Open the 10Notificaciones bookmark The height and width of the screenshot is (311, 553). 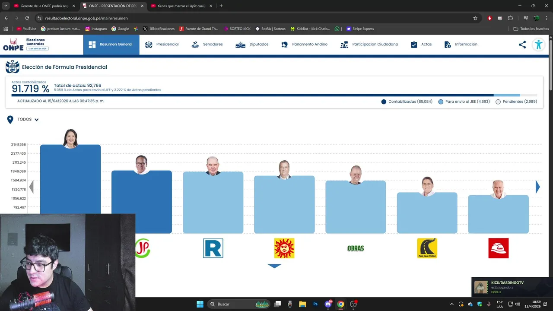point(159,29)
